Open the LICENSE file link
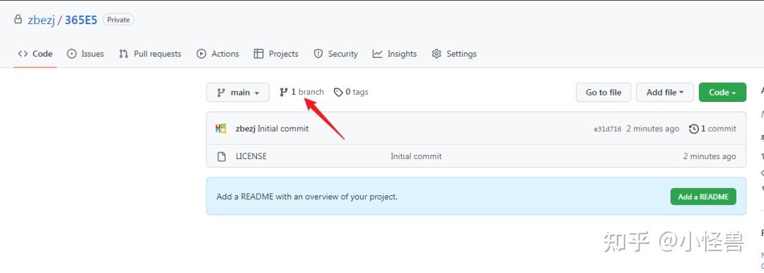Image resolution: width=764 pixels, height=273 pixels. (x=251, y=156)
